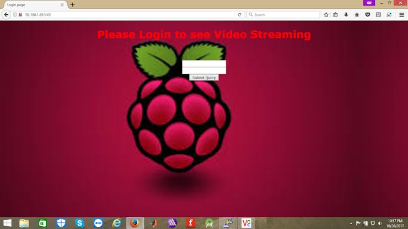Open the Windows Start button
408x229 pixels.
[x=7, y=223]
